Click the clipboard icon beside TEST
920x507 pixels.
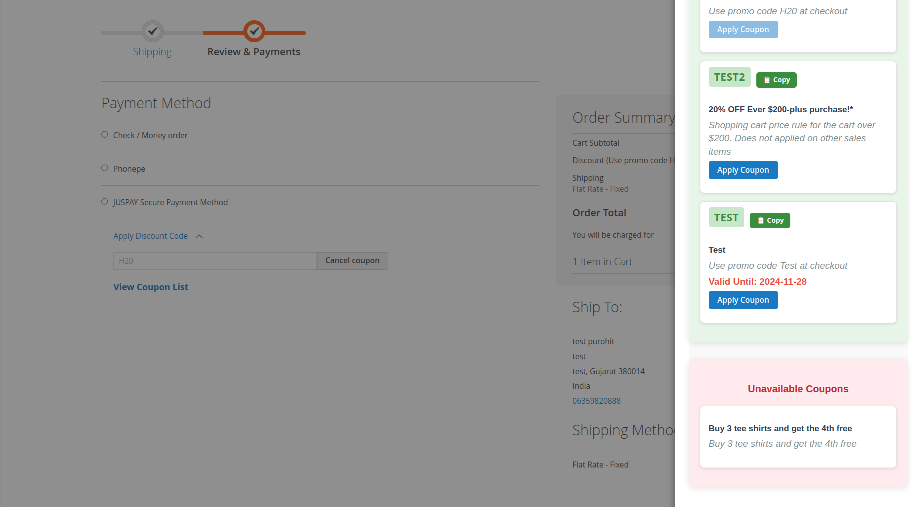tap(760, 220)
